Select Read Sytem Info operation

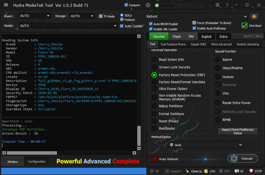pyautogui.click(x=154, y=59)
